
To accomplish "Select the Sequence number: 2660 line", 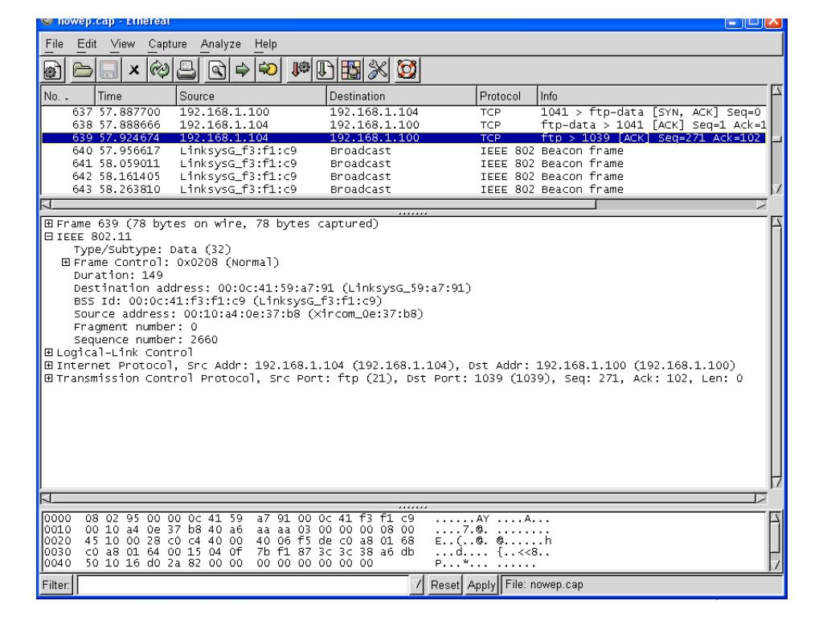I will pyautogui.click(x=145, y=340).
